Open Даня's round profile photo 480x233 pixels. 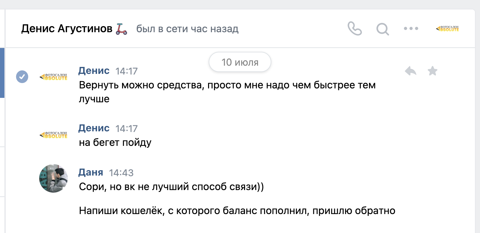click(53, 178)
